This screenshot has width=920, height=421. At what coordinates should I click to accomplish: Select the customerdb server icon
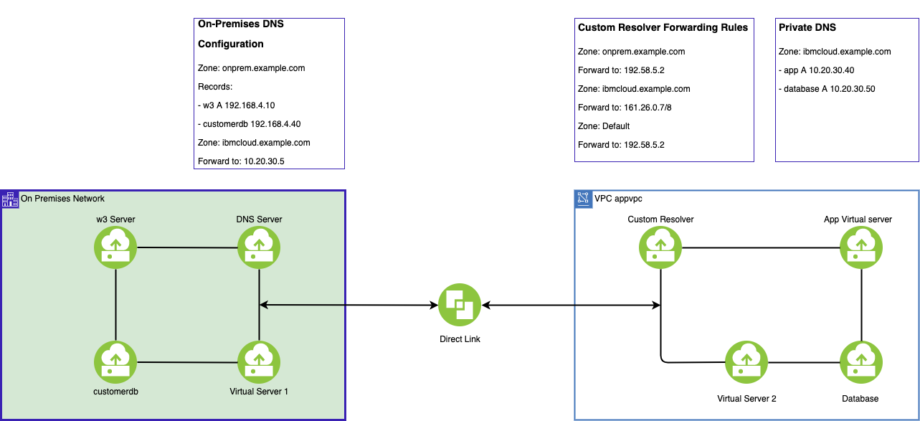click(x=115, y=361)
